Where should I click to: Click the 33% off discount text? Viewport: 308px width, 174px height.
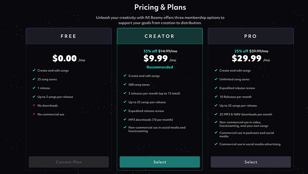150,51
